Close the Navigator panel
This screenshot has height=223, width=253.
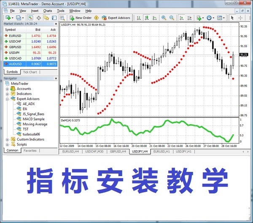[56, 79]
